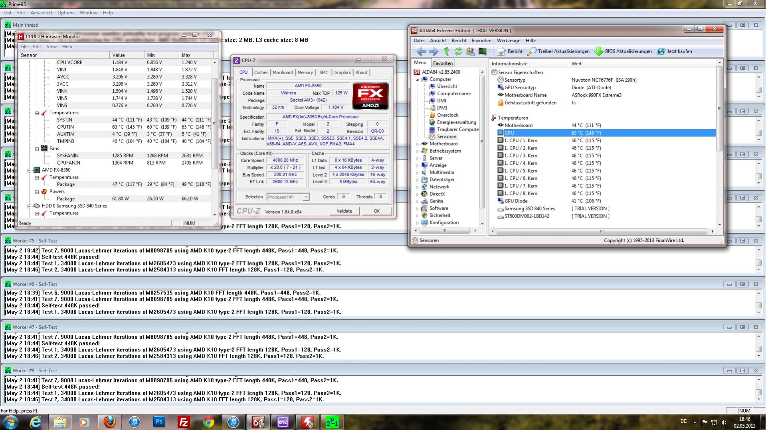Expand the Motherboard node in AIDA64 tree
This screenshot has height=430, width=766.
point(418,144)
